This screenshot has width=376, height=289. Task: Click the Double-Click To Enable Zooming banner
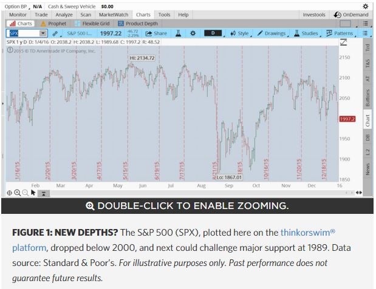[x=187, y=206]
